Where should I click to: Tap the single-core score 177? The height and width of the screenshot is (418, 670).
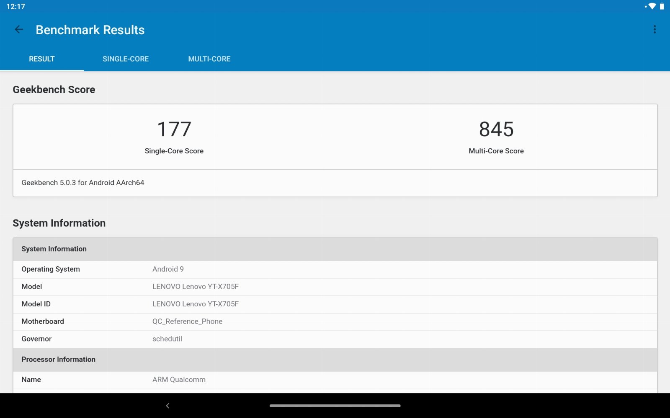point(174,129)
